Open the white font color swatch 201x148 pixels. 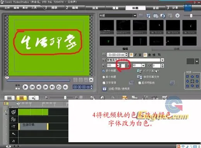123,66
